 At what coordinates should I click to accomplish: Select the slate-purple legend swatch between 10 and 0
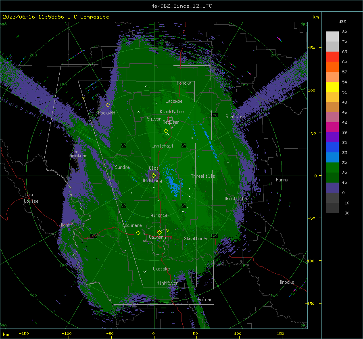[332, 188]
